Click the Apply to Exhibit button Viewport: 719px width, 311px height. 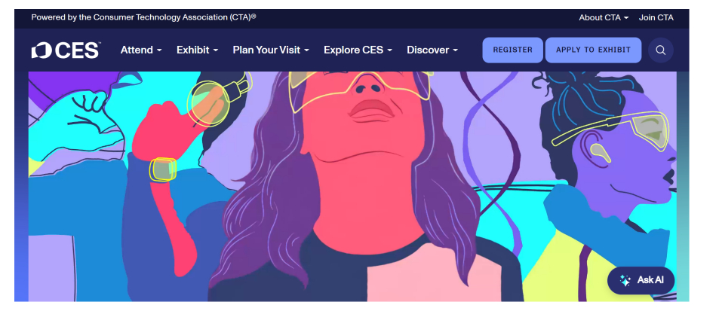coord(593,50)
